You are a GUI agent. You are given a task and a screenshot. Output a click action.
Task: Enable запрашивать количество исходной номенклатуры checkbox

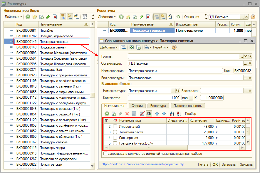[105, 154]
